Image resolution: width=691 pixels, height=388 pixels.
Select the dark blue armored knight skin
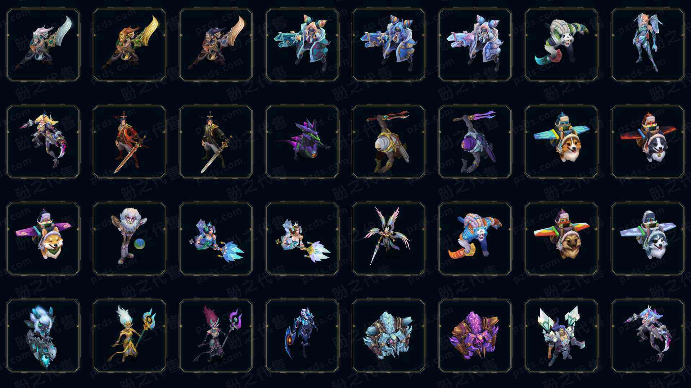point(302,336)
